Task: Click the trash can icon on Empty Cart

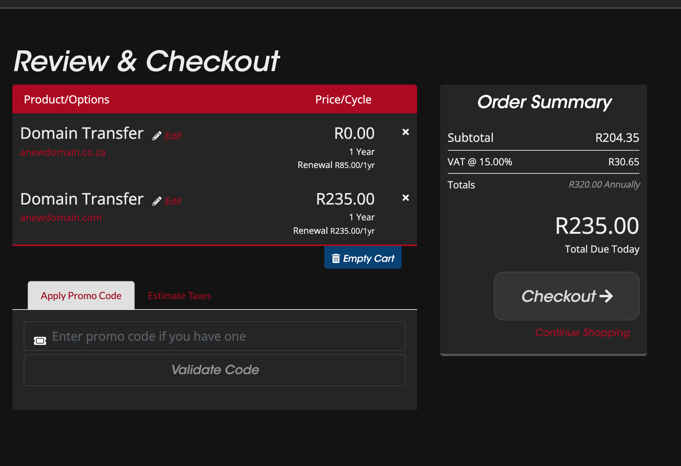Action: pyautogui.click(x=336, y=258)
